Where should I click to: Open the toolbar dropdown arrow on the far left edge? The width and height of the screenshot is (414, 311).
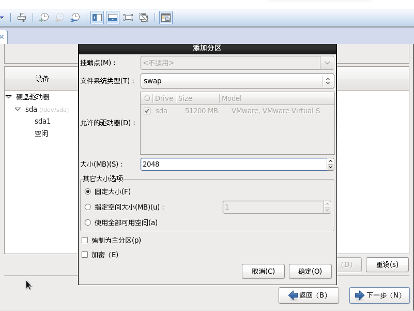pos(2,18)
